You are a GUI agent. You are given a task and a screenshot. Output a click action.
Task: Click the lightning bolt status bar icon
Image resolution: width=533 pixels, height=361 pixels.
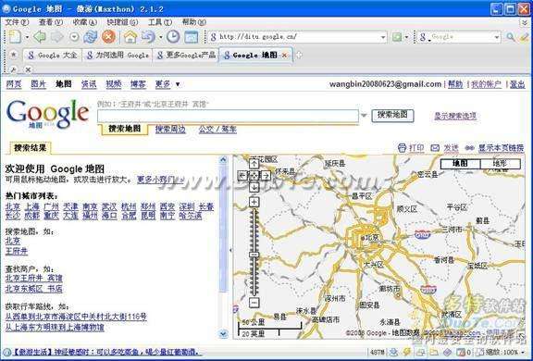pyautogui.click(x=407, y=352)
